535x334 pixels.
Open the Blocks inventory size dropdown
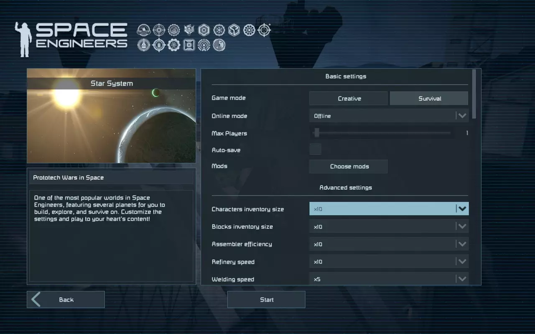pos(389,226)
